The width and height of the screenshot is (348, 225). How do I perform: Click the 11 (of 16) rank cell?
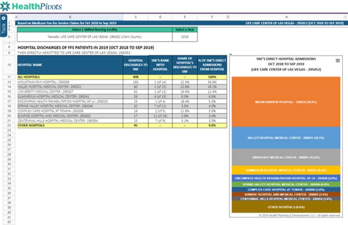pyautogui.click(x=160, y=116)
